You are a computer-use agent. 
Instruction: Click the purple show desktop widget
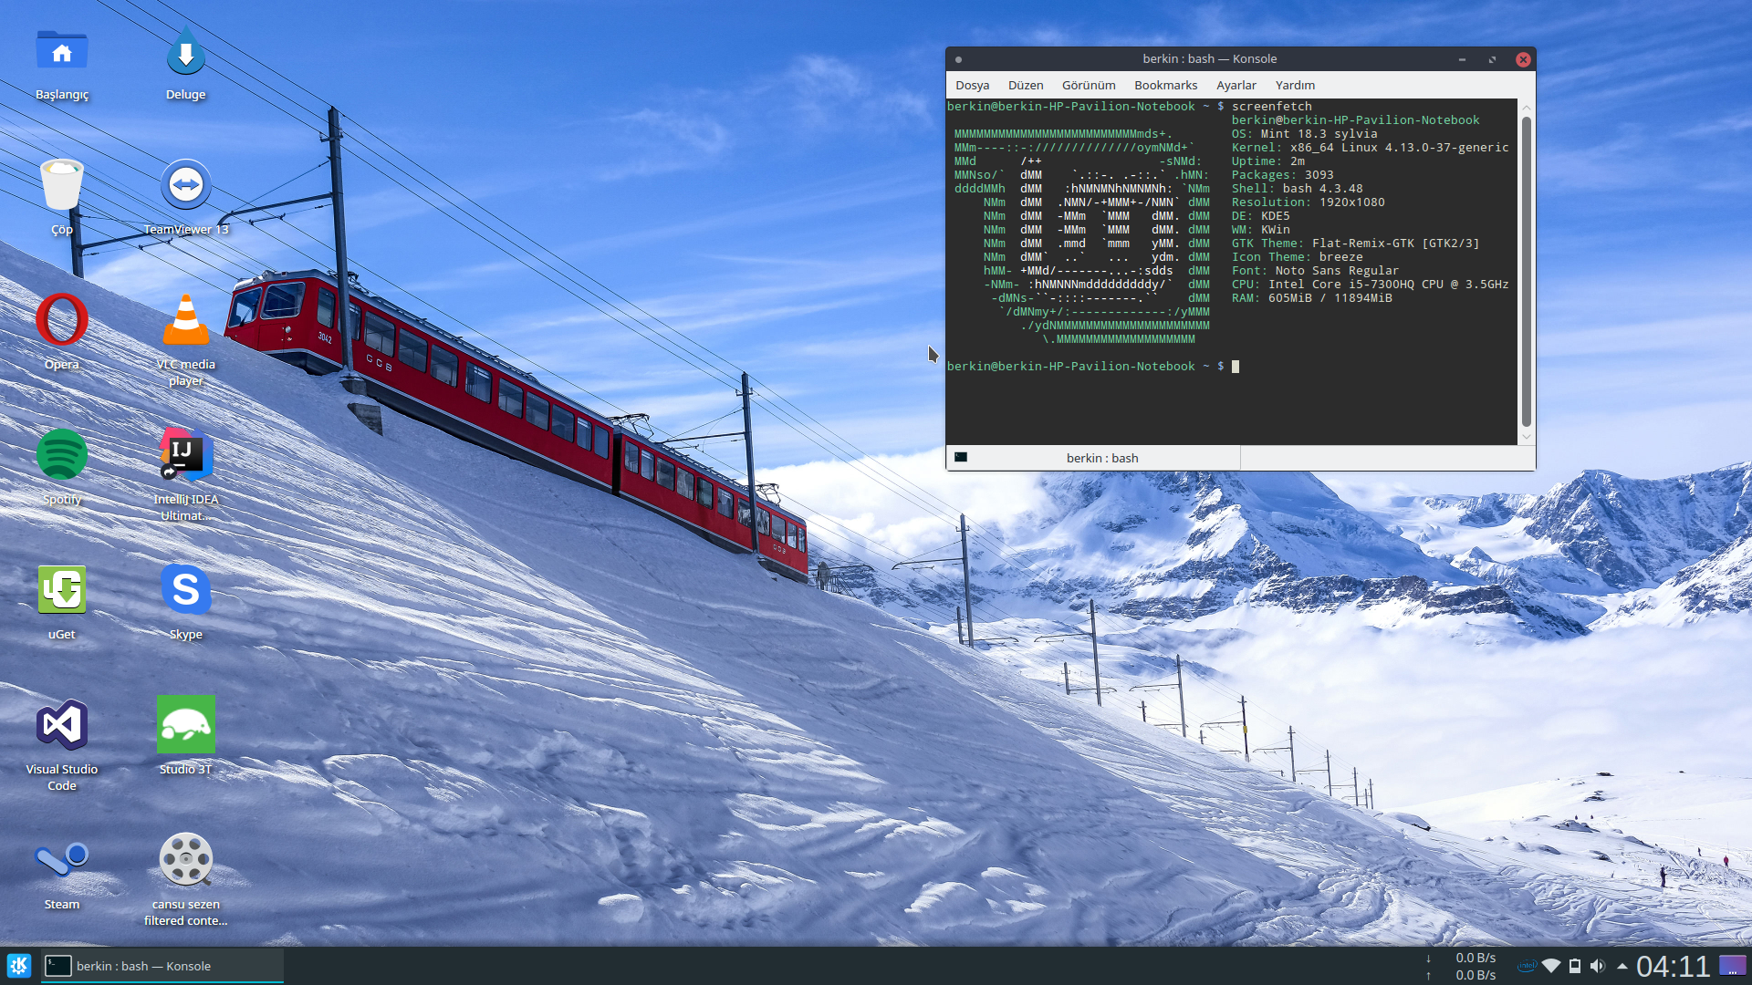(1733, 966)
